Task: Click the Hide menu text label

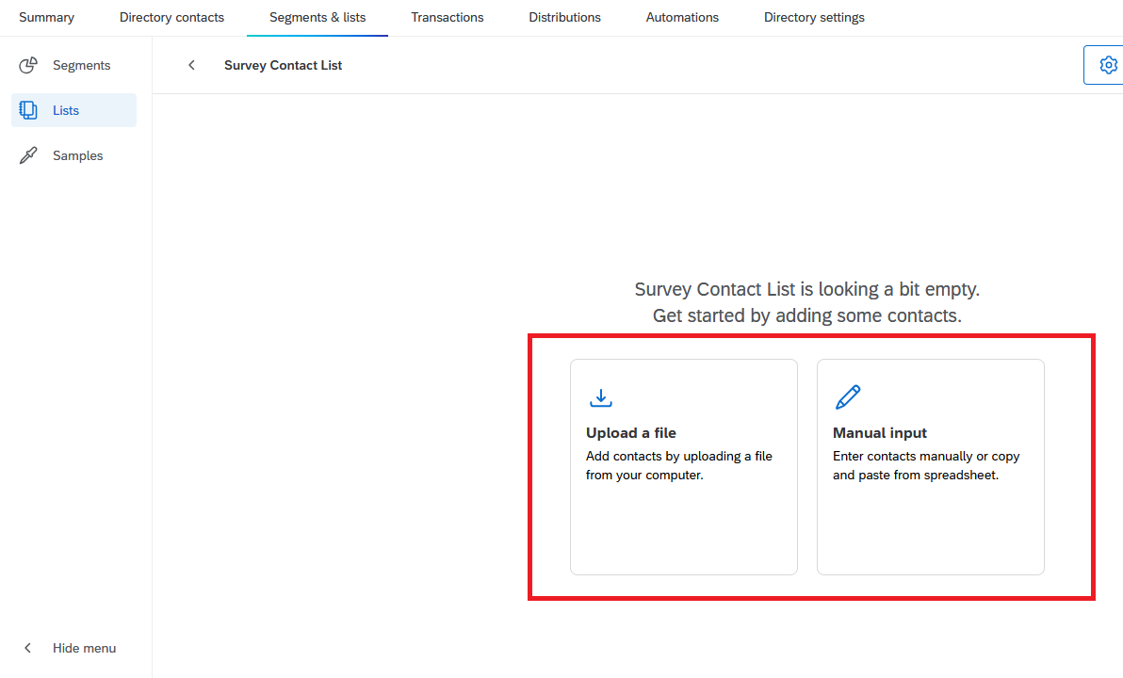Action: (x=85, y=648)
